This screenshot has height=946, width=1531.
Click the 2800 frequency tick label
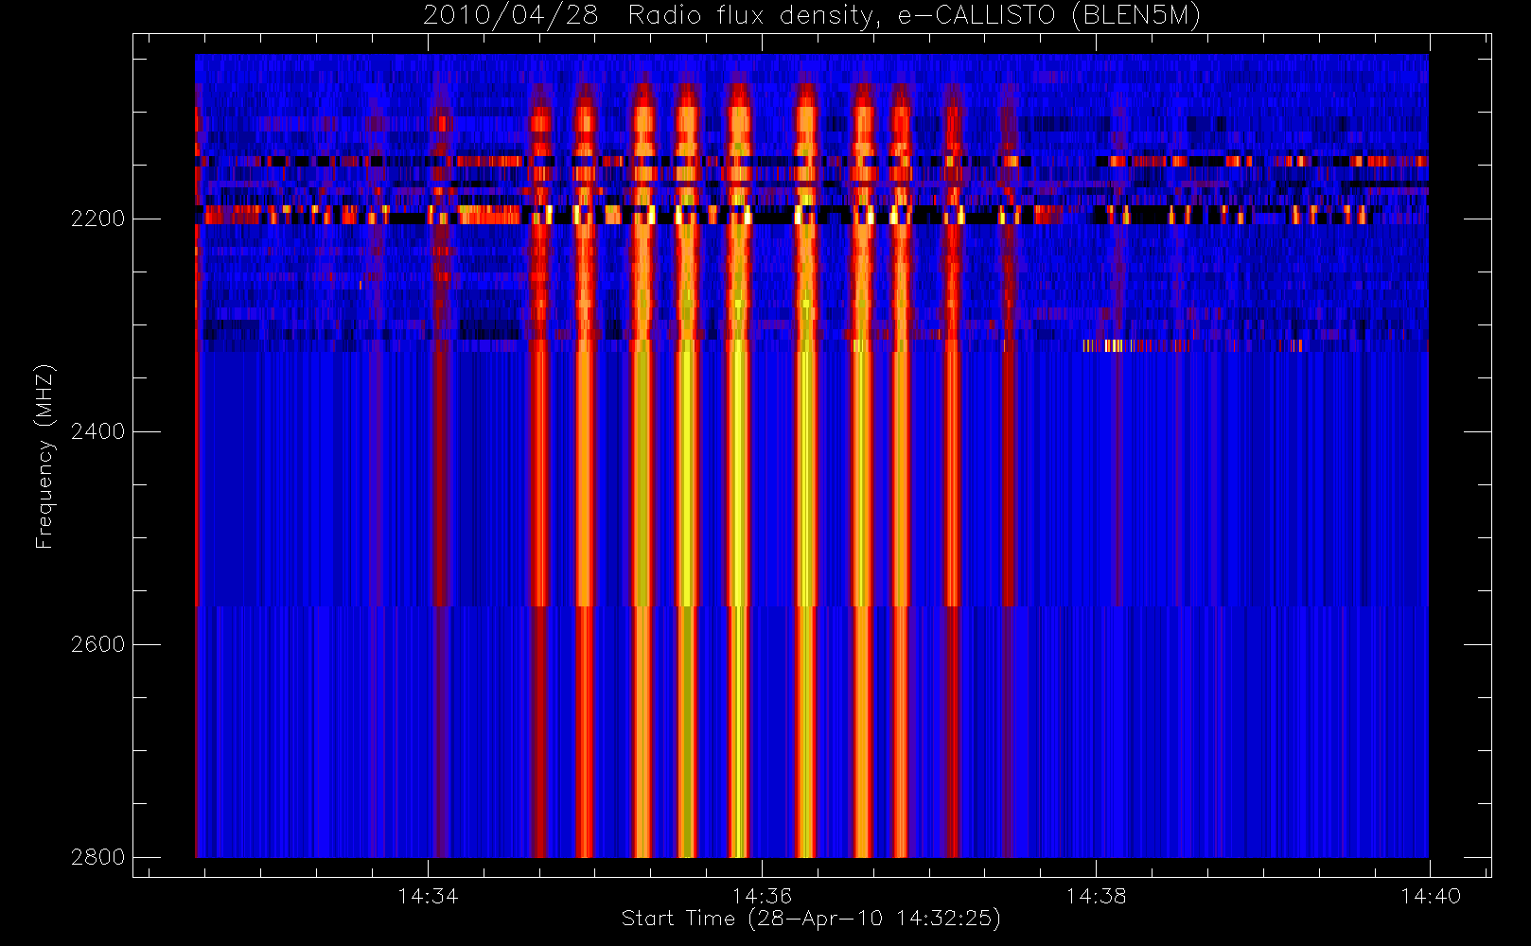click(97, 857)
